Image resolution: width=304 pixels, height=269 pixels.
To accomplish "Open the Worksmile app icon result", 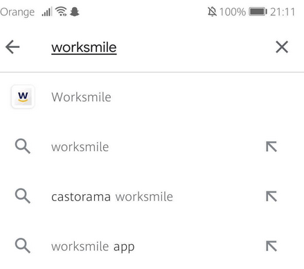I will (x=23, y=96).
